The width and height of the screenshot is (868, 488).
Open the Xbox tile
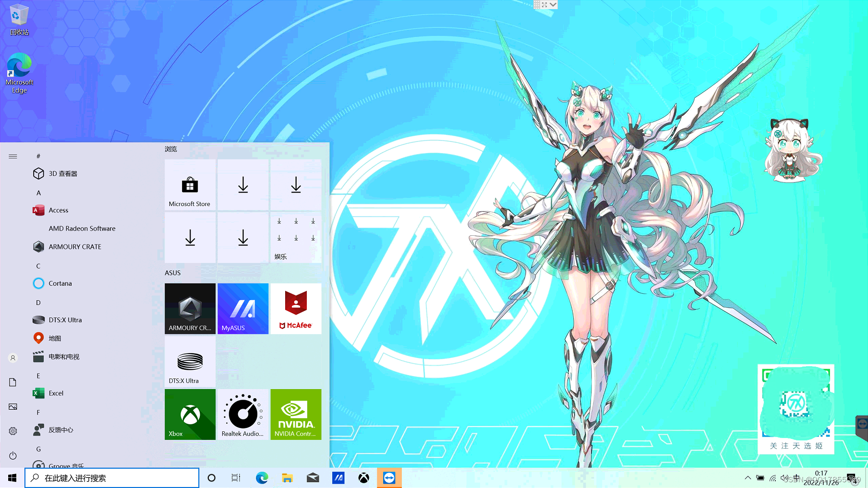pyautogui.click(x=190, y=415)
